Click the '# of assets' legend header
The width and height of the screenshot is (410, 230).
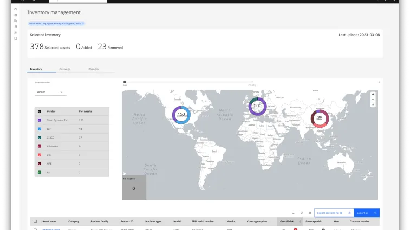[85, 111]
